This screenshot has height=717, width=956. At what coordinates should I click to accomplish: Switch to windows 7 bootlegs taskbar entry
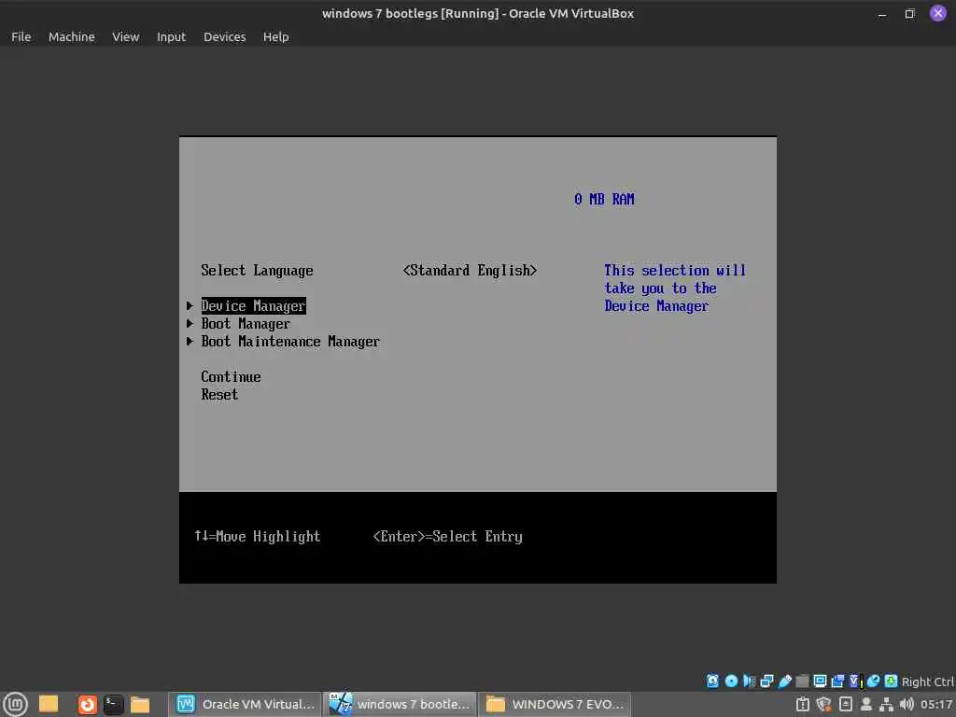400,704
